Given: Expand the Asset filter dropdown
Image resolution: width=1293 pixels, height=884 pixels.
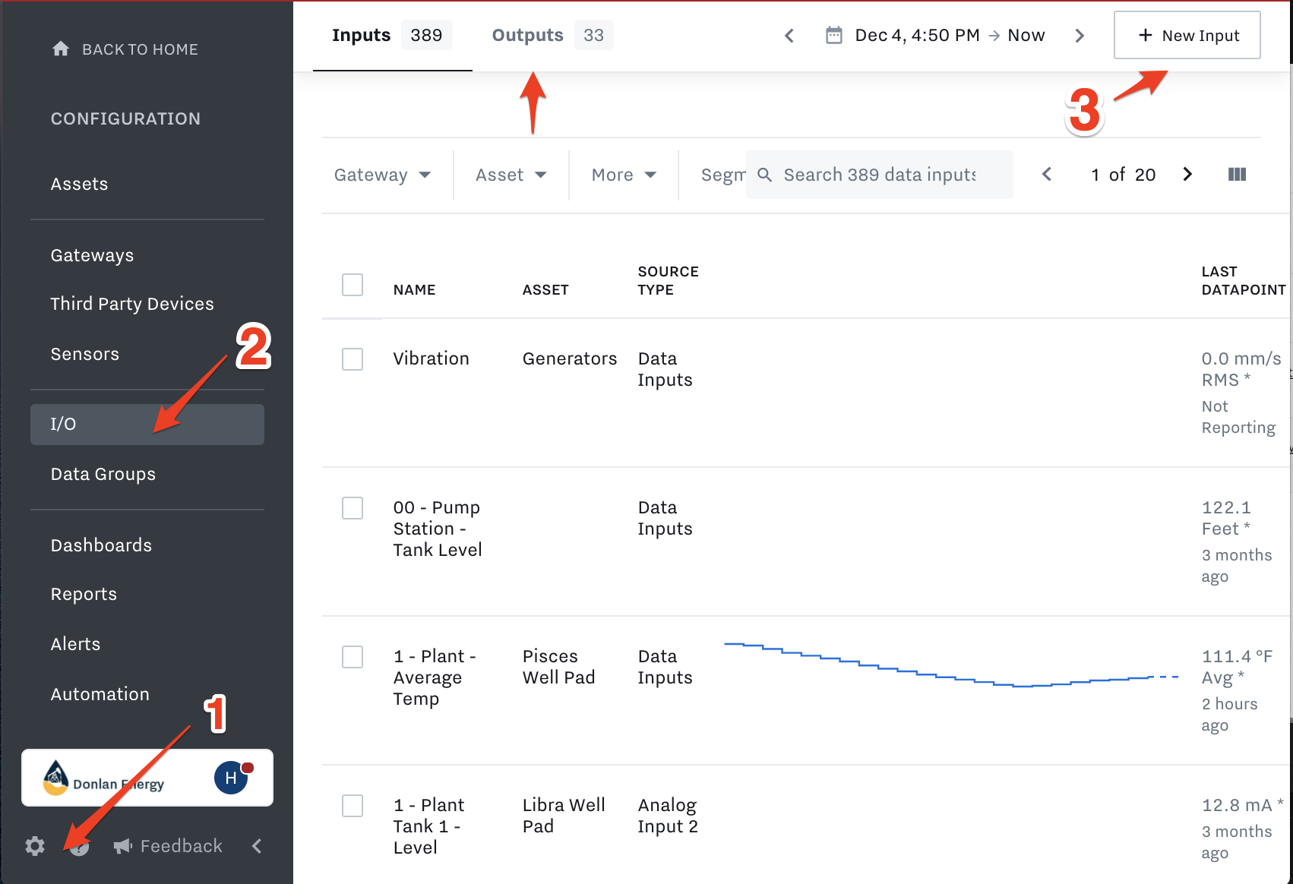Looking at the screenshot, I should pyautogui.click(x=511, y=175).
